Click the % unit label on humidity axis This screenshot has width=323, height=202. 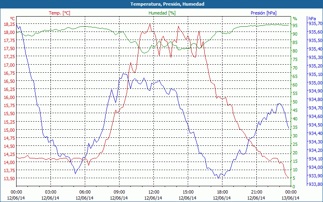click(295, 19)
